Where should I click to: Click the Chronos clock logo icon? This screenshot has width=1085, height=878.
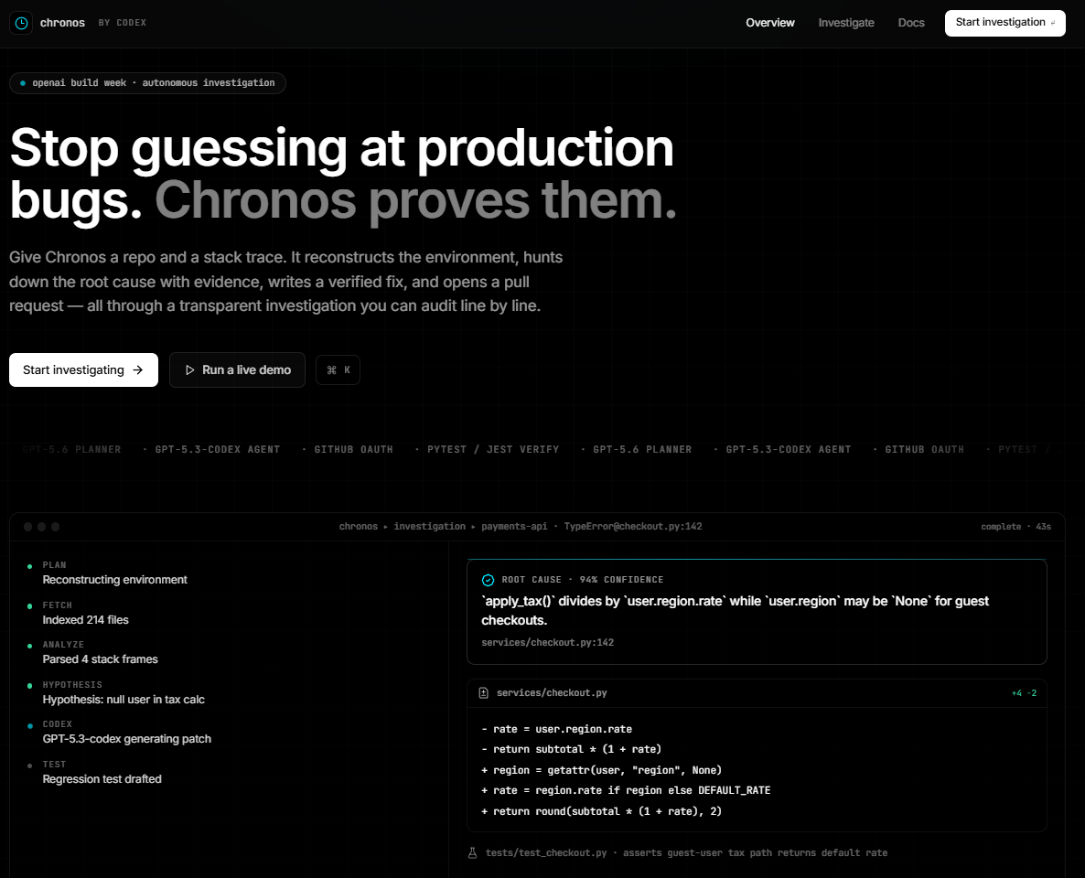[x=21, y=23]
